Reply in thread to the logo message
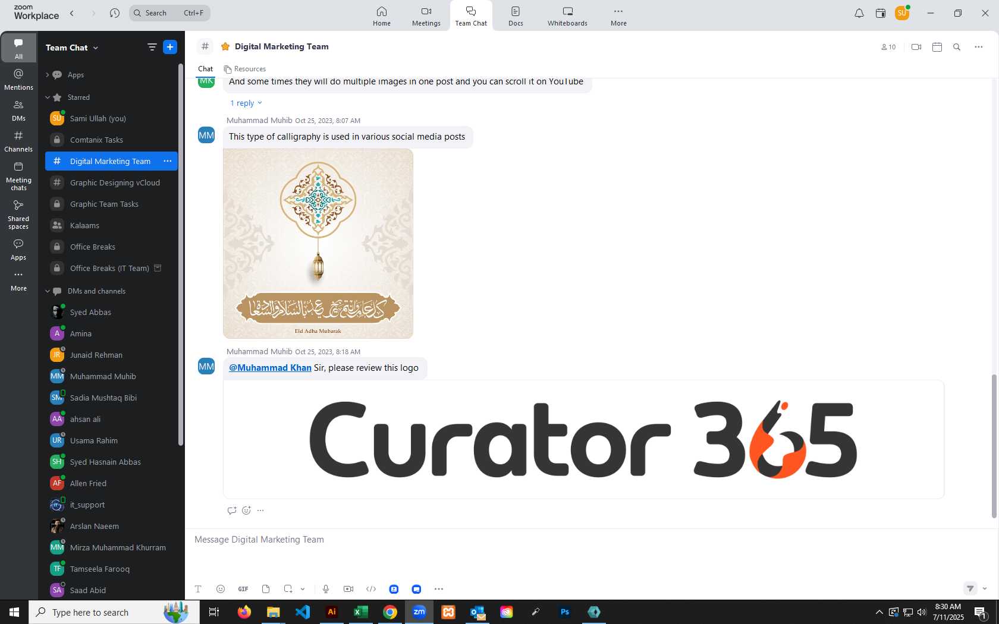The image size is (999, 624). coord(232,510)
